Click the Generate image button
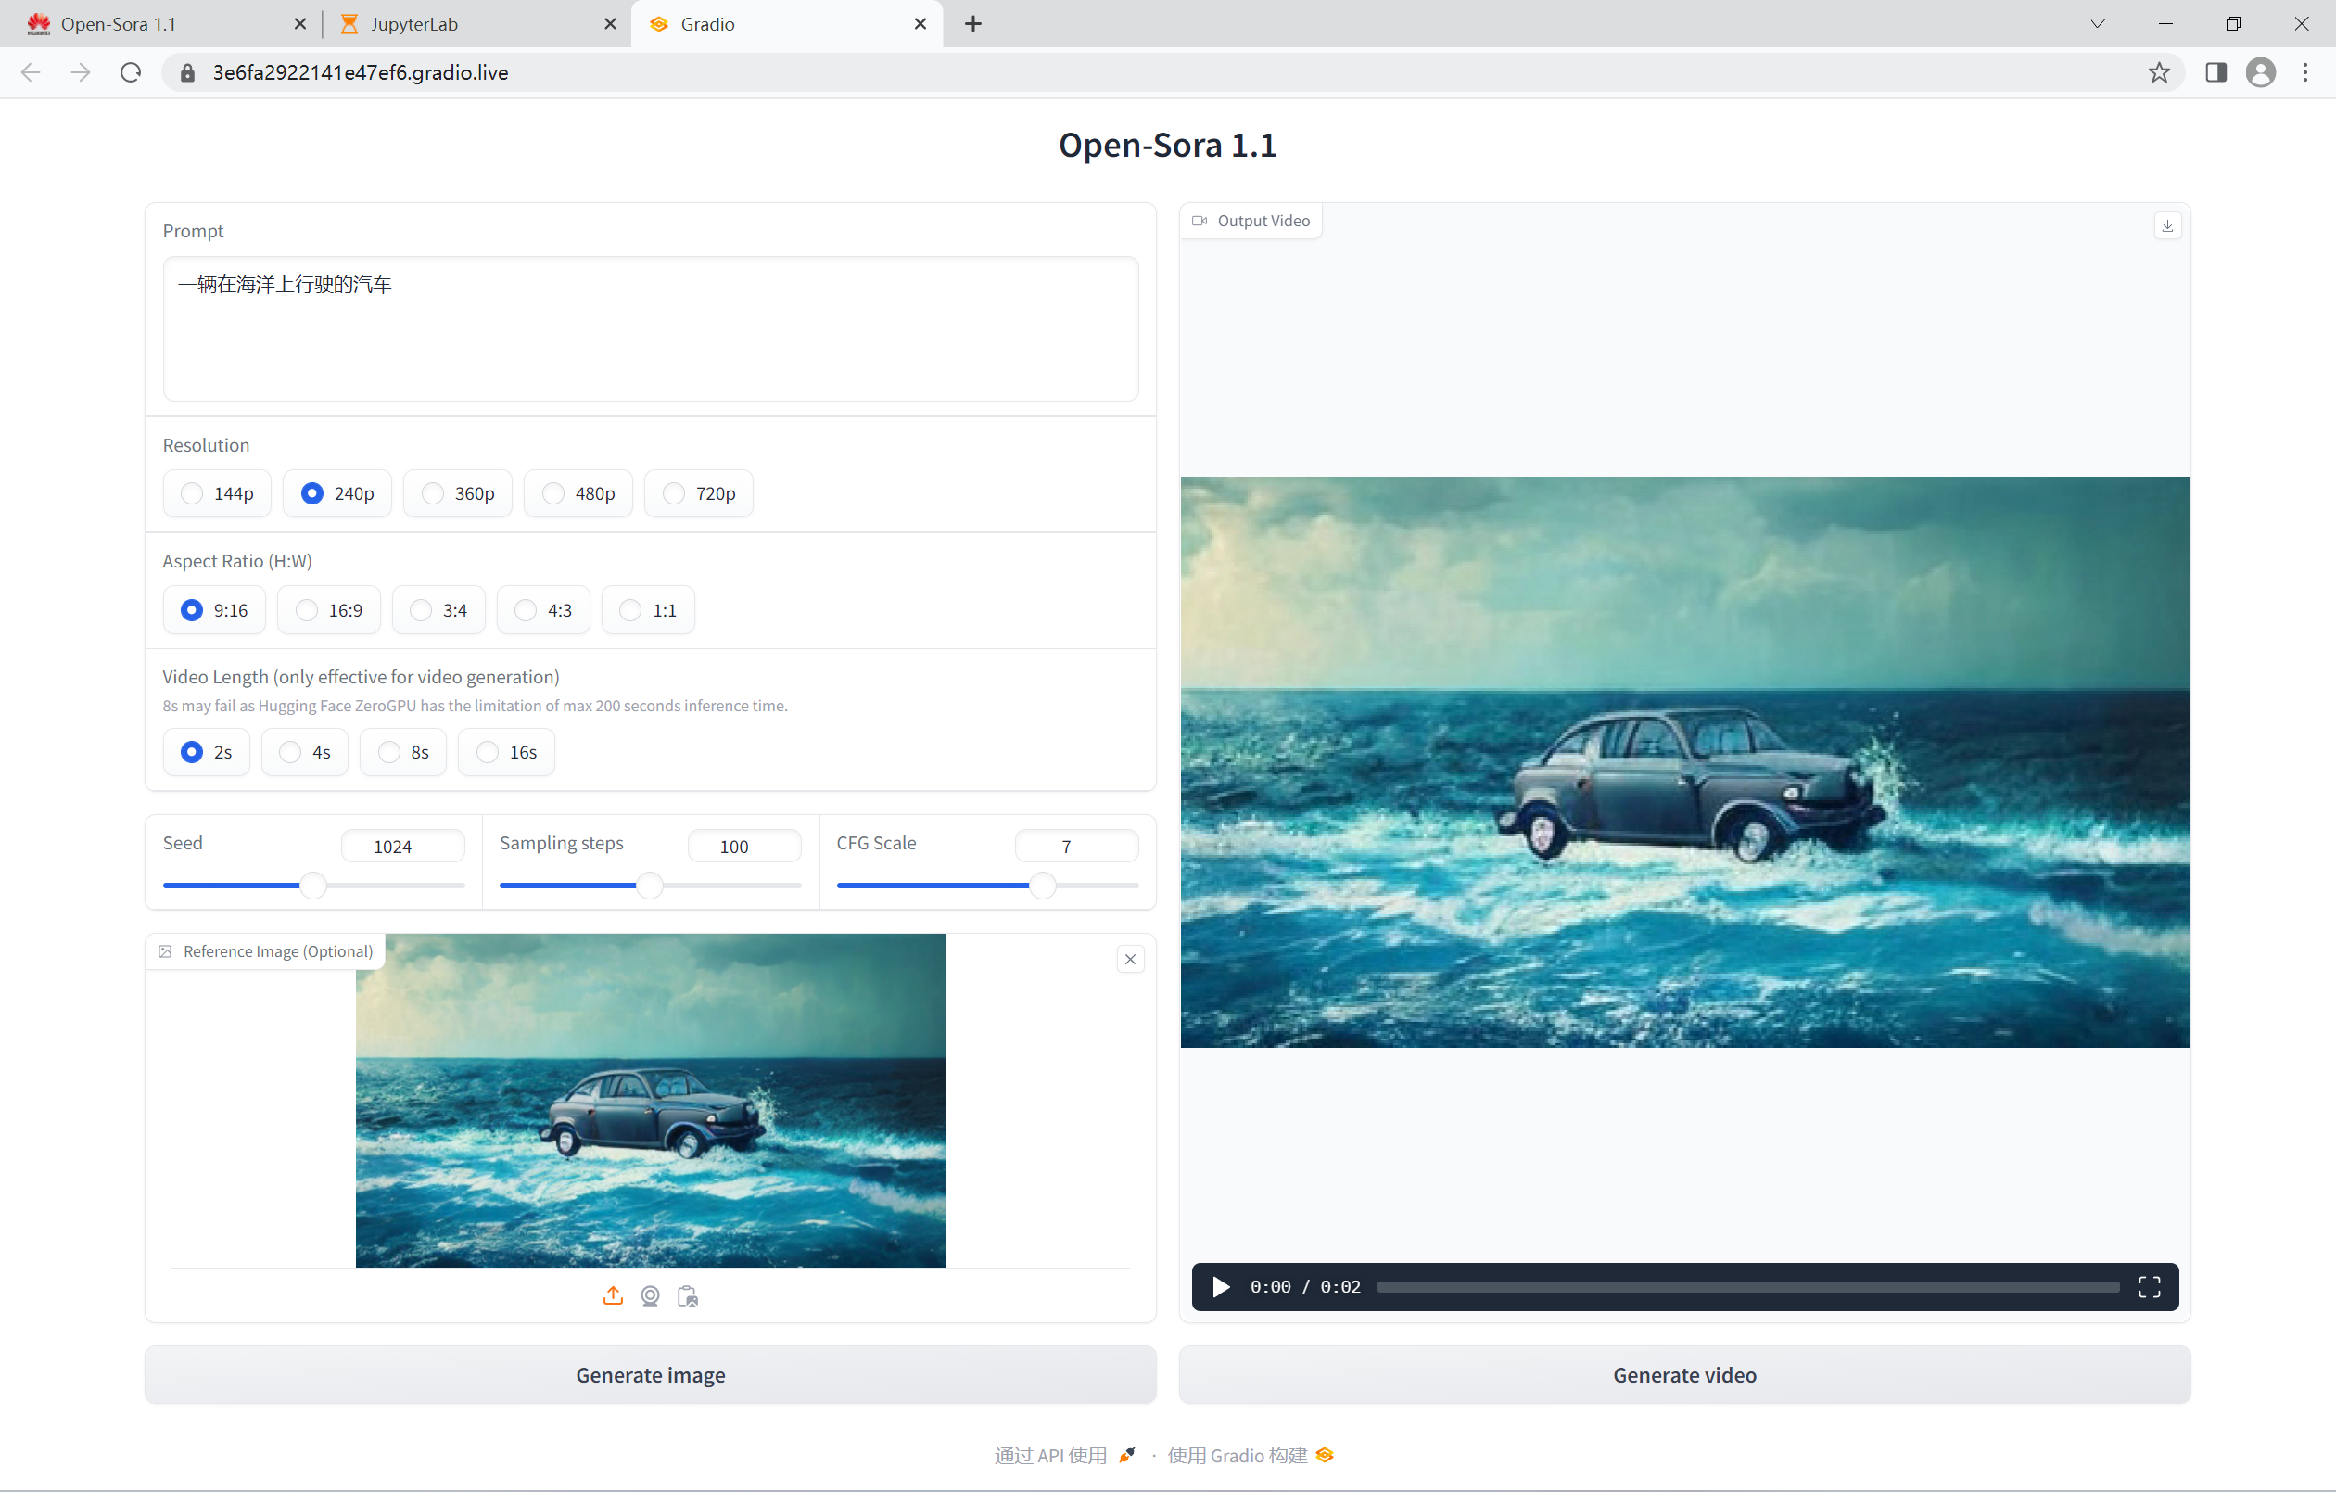 (x=650, y=1374)
